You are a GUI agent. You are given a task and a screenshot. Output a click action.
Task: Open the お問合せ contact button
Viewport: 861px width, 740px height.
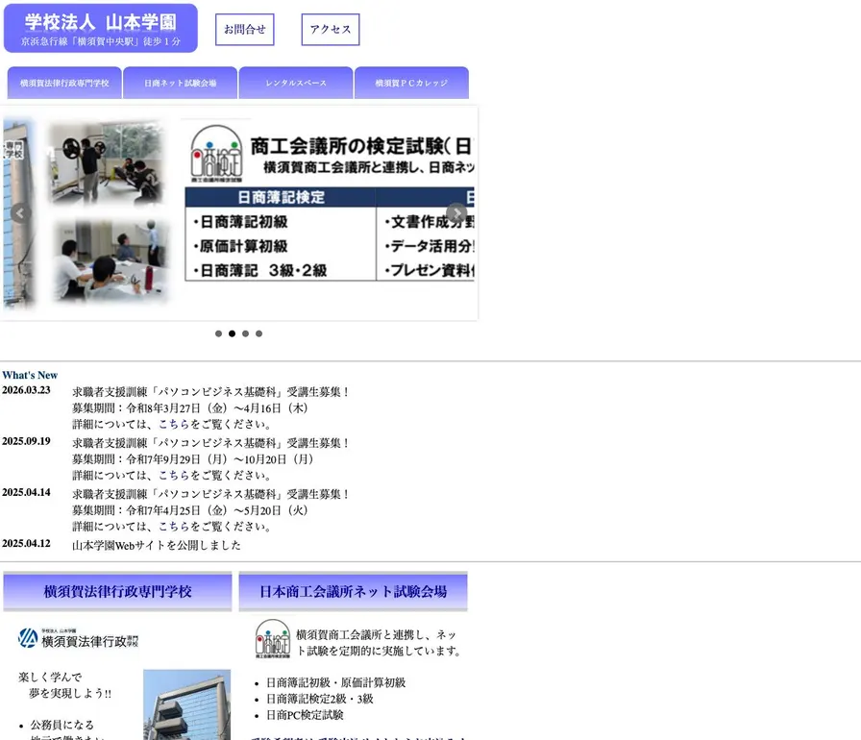pyautogui.click(x=244, y=30)
